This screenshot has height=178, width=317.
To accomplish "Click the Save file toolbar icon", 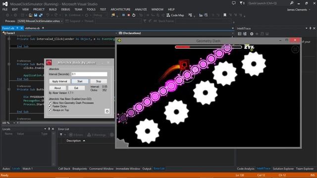I will tap(36, 15).
